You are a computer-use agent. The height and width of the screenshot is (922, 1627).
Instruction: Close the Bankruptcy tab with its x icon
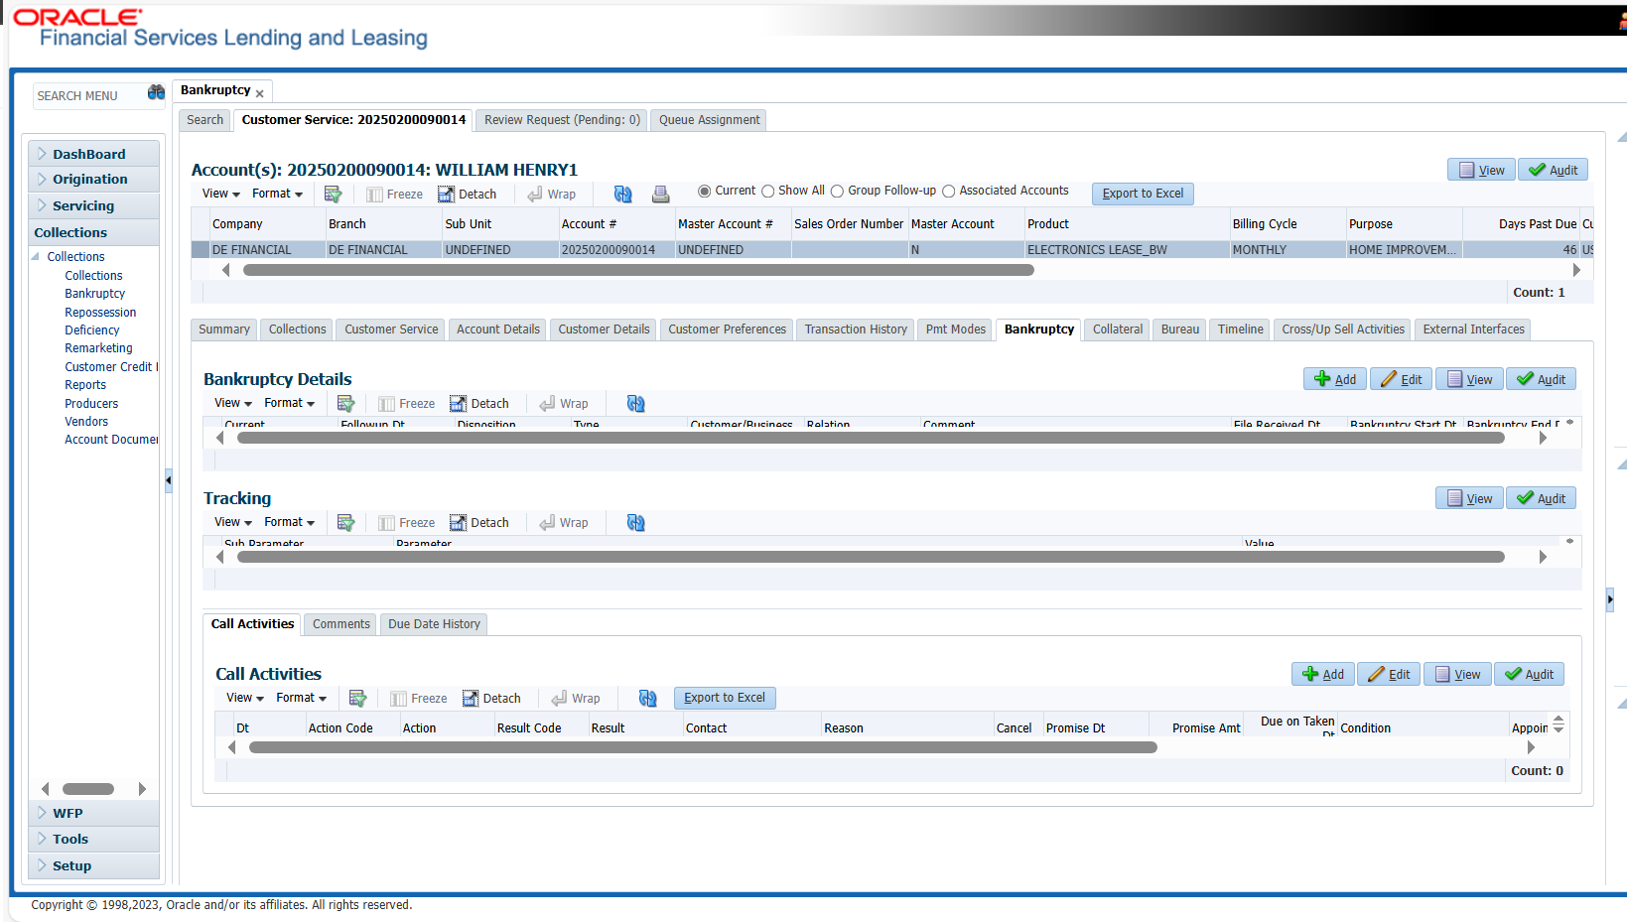click(260, 93)
